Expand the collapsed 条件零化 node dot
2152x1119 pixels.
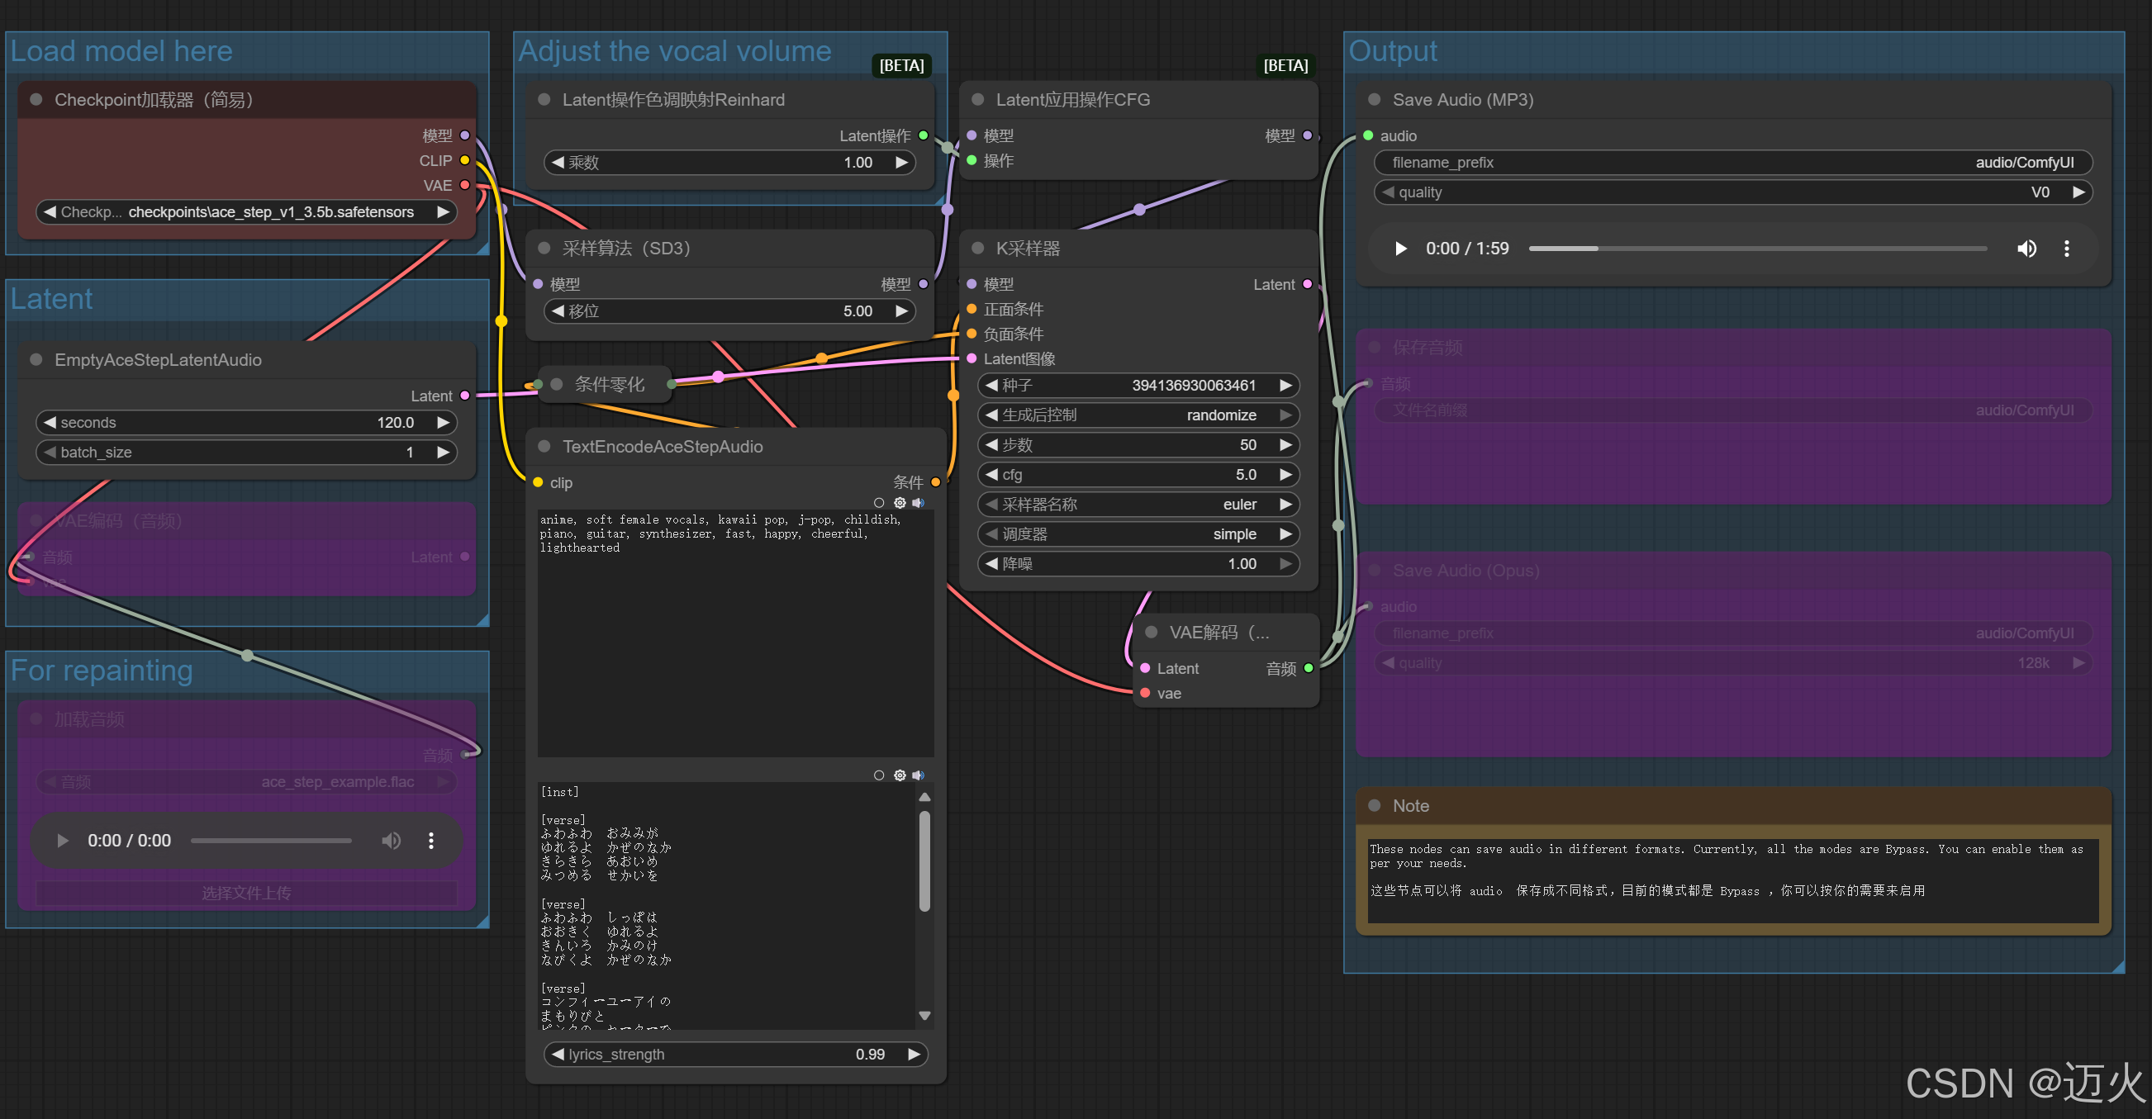point(556,384)
